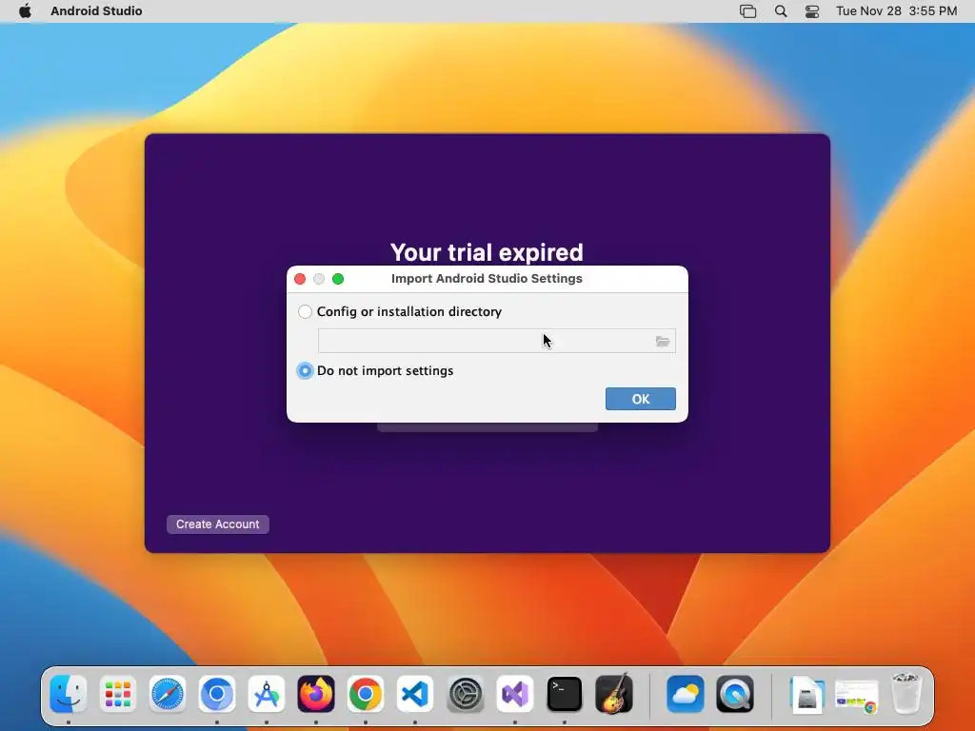Open the recent screenshot thumbnail in the Dock
This screenshot has width=975, height=731.
(x=856, y=695)
